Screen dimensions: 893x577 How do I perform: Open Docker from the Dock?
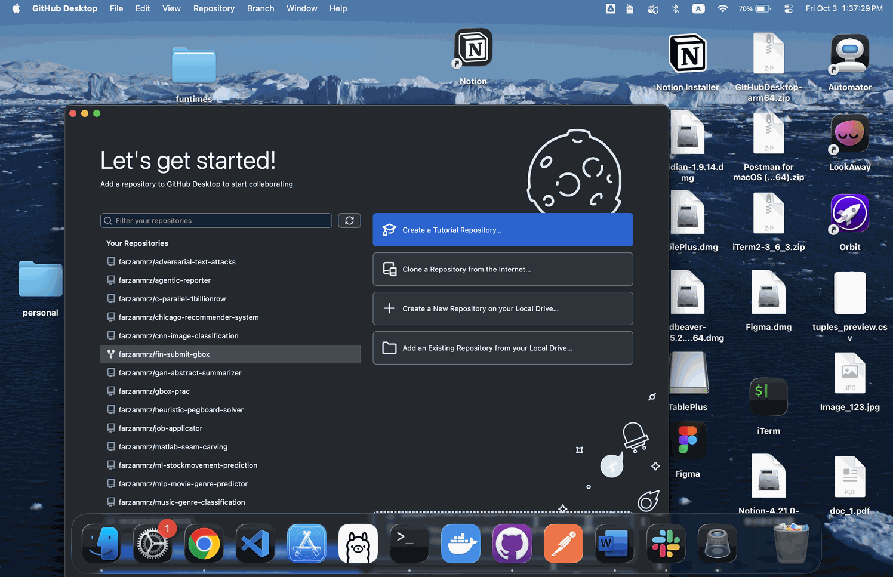pos(460,544)
